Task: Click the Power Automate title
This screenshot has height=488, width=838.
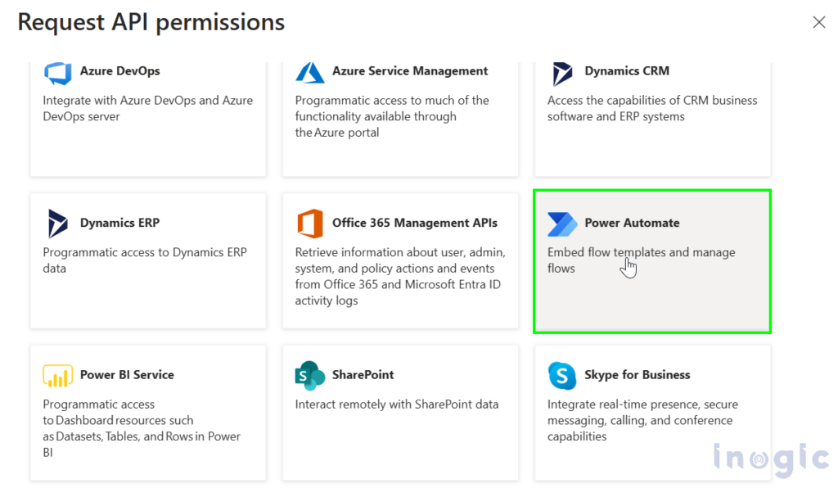Action: (x=633, y=223)
